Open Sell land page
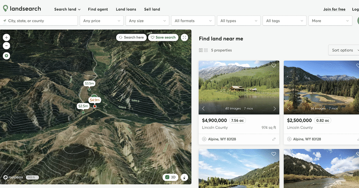Screen dimensions: 359x188 [x=152, y=9]
